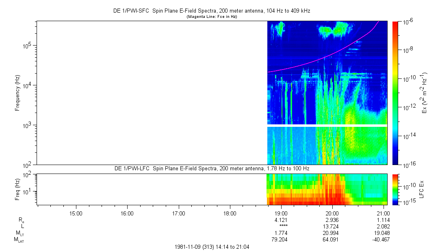Click the empty plot area before 18:00
Screen dimensions: 440x252
point(150,93)
